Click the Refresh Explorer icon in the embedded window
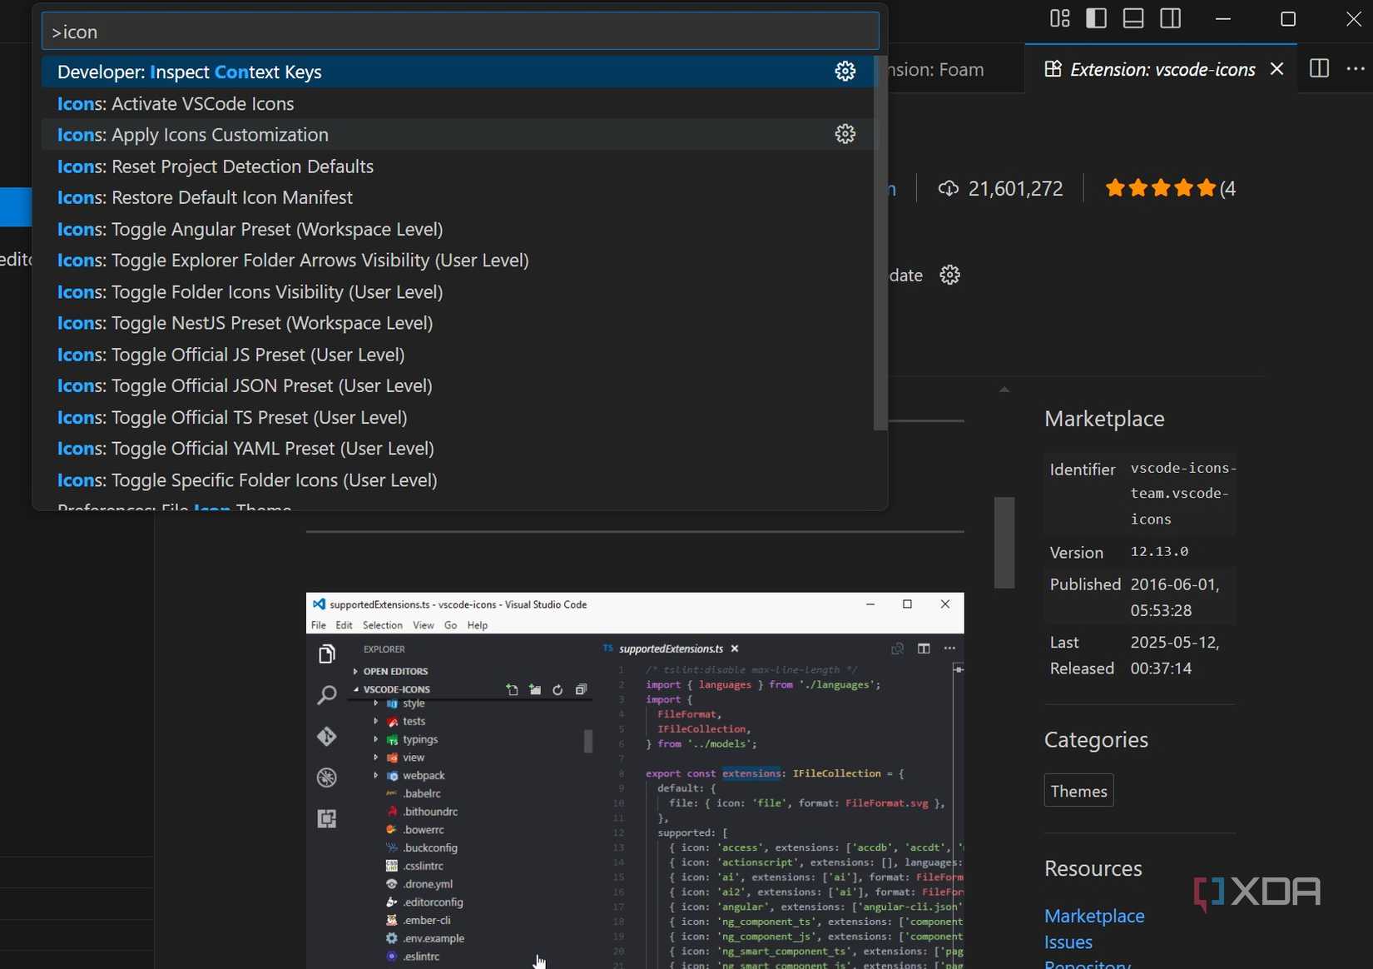The width and height of the screenshot is (1373, 969). [x=558, y=689]
